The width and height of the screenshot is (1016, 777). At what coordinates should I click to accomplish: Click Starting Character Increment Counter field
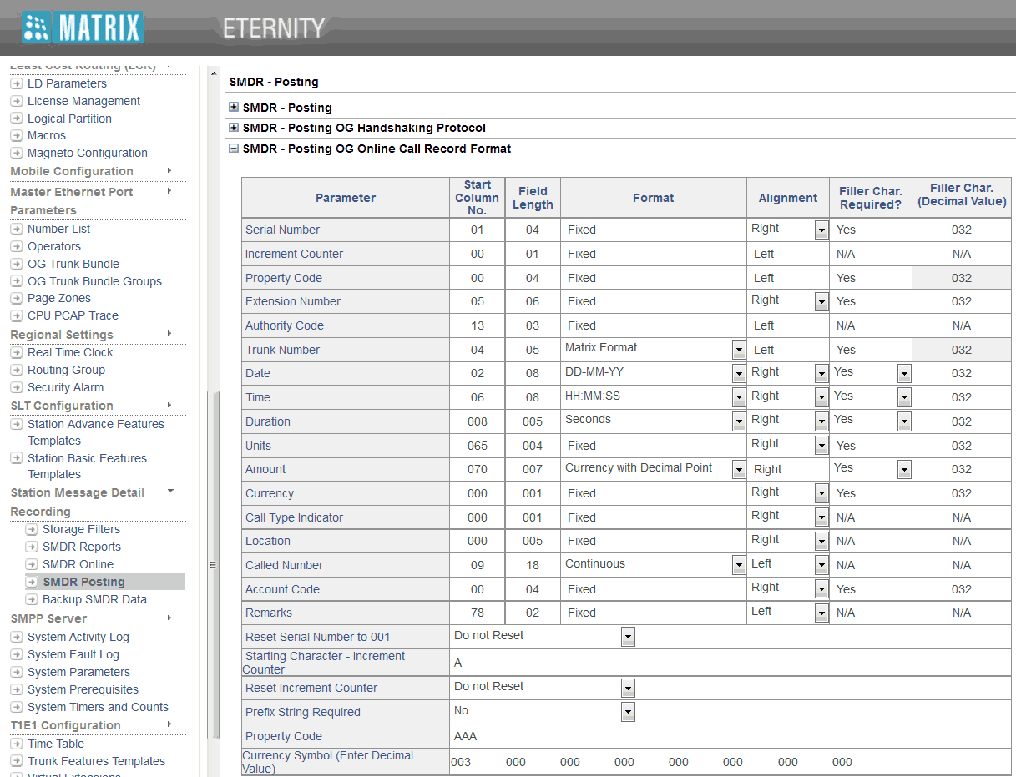tap(730, 663)
